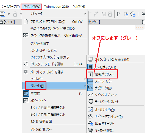Viewport: 145px width, 133px height.
Task: Expand the ナビゲータ submenu arrow
Action: [85, 14]
